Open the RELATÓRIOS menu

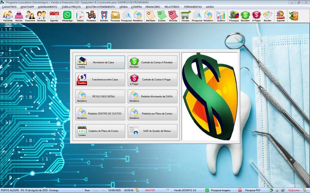pos(172,7)
